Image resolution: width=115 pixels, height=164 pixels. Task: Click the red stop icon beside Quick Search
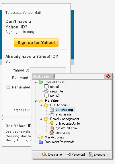click(108, 76)
